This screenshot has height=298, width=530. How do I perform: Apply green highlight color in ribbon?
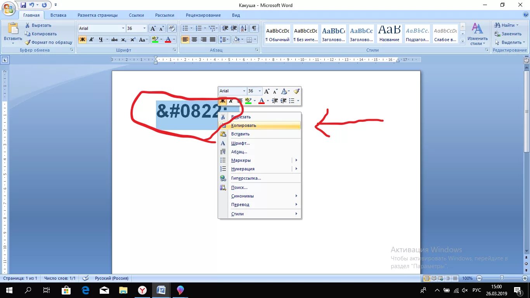click(154, 40)
